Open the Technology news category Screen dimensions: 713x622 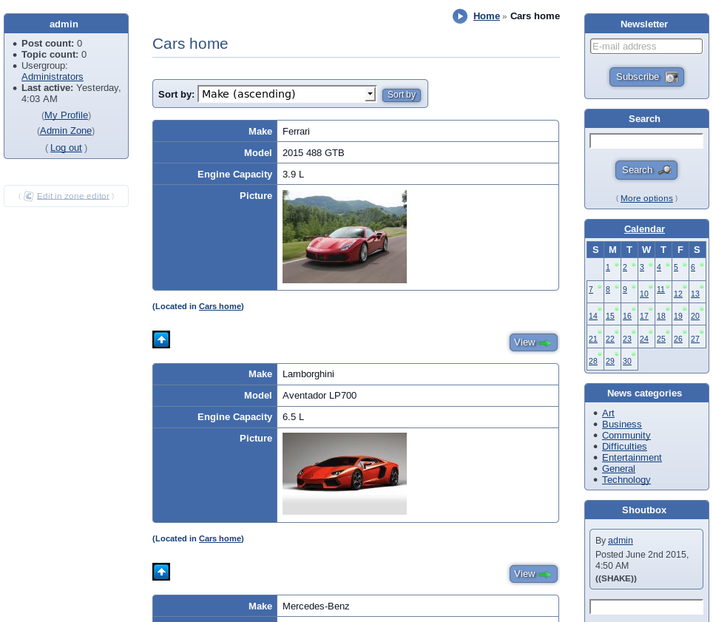tap(626, 480)
